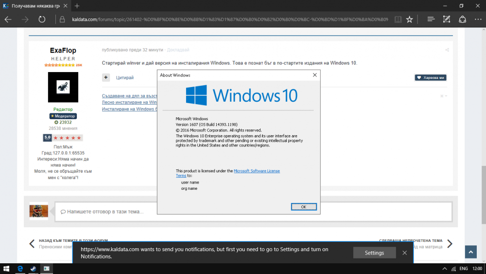Open Reading view book icon

pos(398,19)
